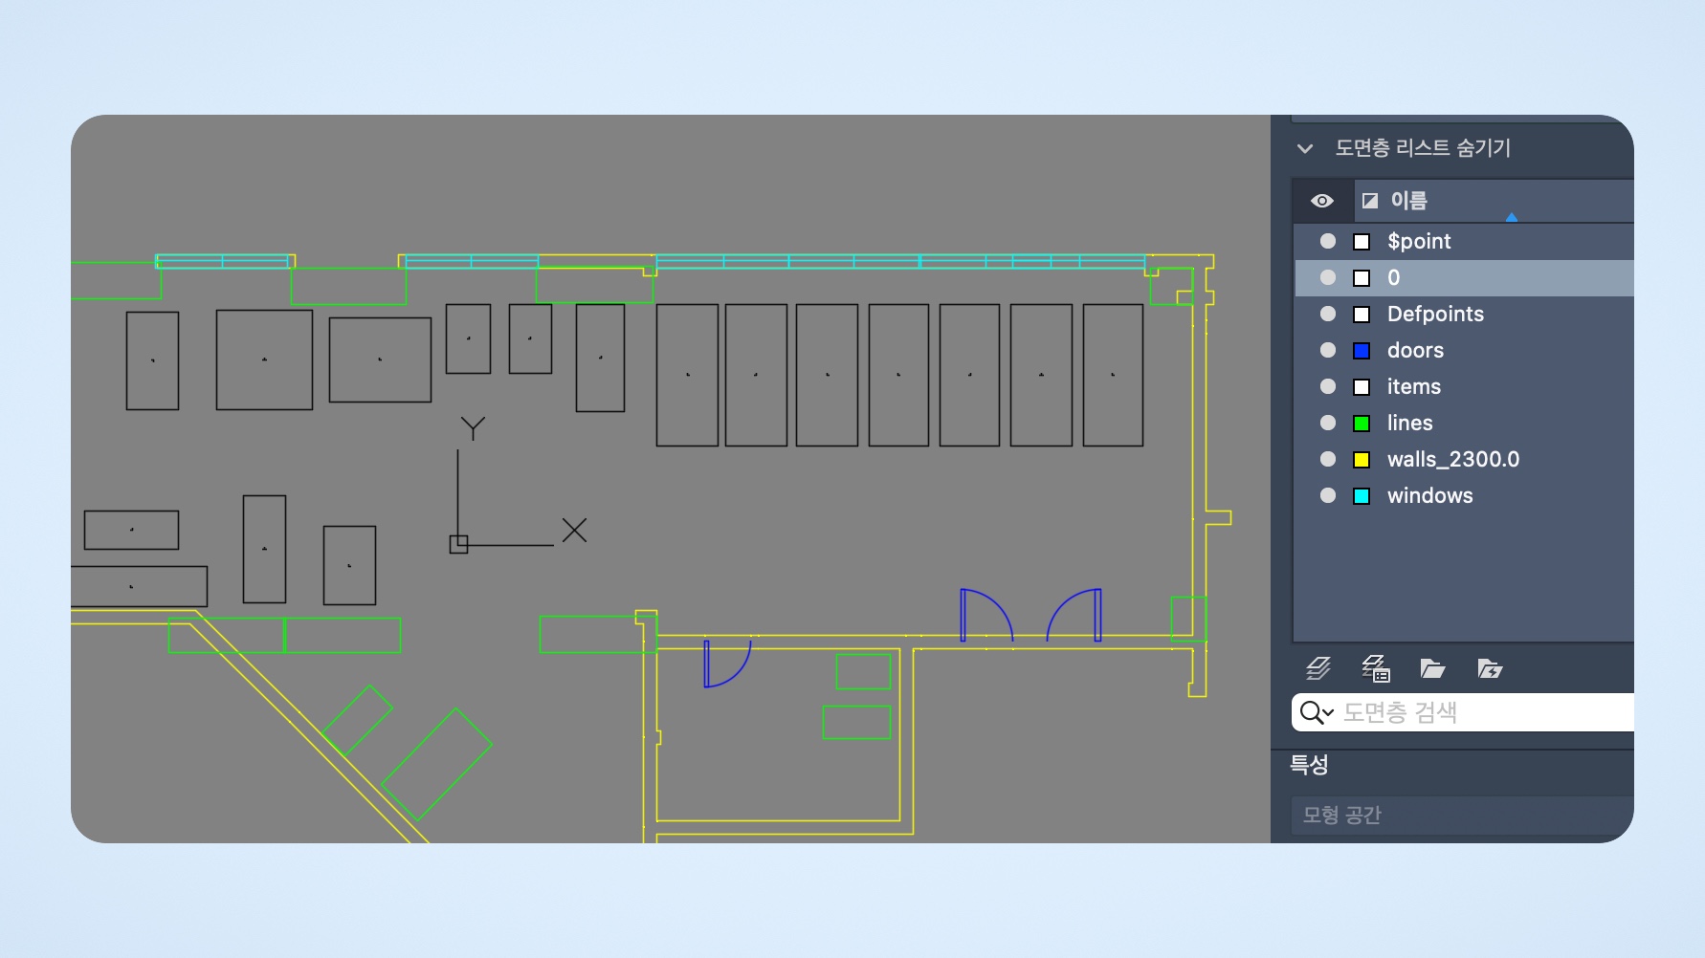Collapse the 도면층 리스트 숨기기 chevron
The height and width of the screenshot is (958, 1705).
coord(1305,148)
